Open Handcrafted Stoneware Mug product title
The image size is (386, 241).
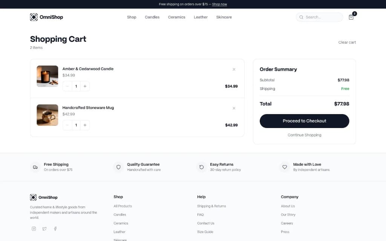coord(88,108)
